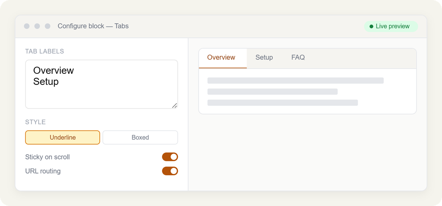Click the word Setup in the text area
The image size is (442, 206).
(46, 82)
